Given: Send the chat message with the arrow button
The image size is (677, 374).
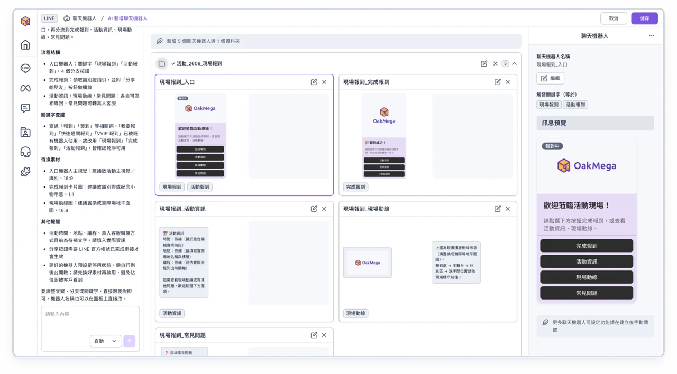Looking at the screenshot, I should [x=130, y=341].
